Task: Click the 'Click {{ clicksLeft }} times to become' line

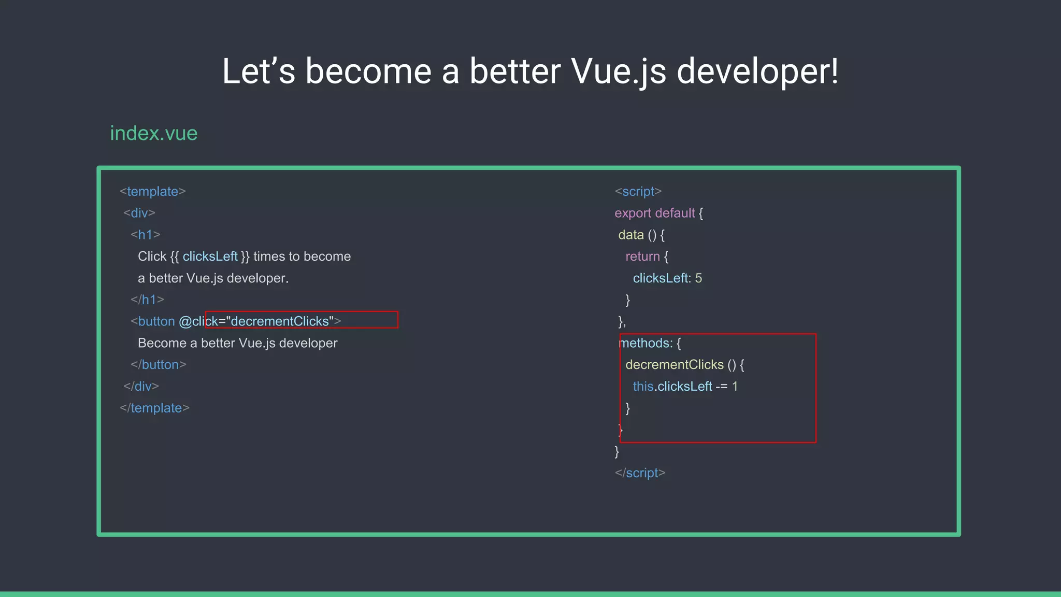Action: [244, 257]
